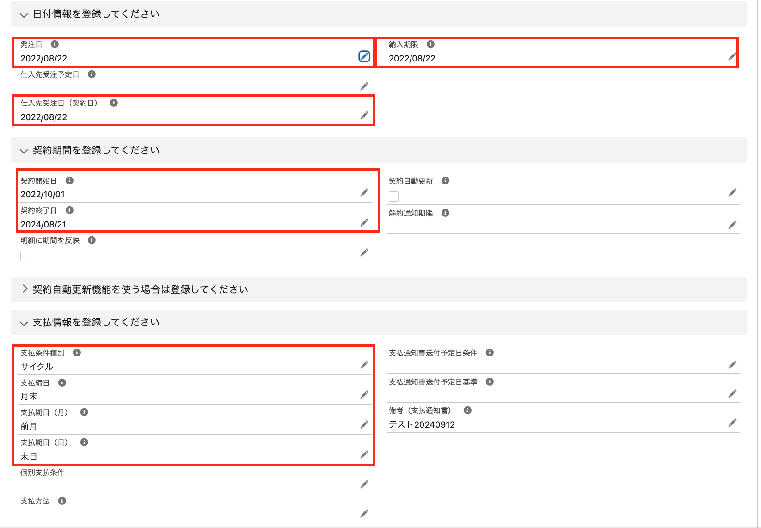Click the pencil icon for 契約自動更新
The image size is (761, 528).
tap(732, 192)
